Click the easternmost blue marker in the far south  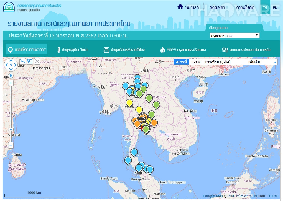click(150, 170)
